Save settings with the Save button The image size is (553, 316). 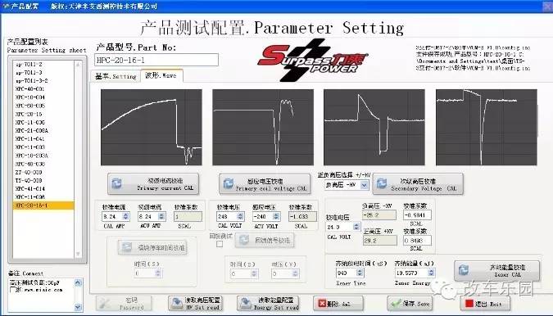click(x=410, y=304)
